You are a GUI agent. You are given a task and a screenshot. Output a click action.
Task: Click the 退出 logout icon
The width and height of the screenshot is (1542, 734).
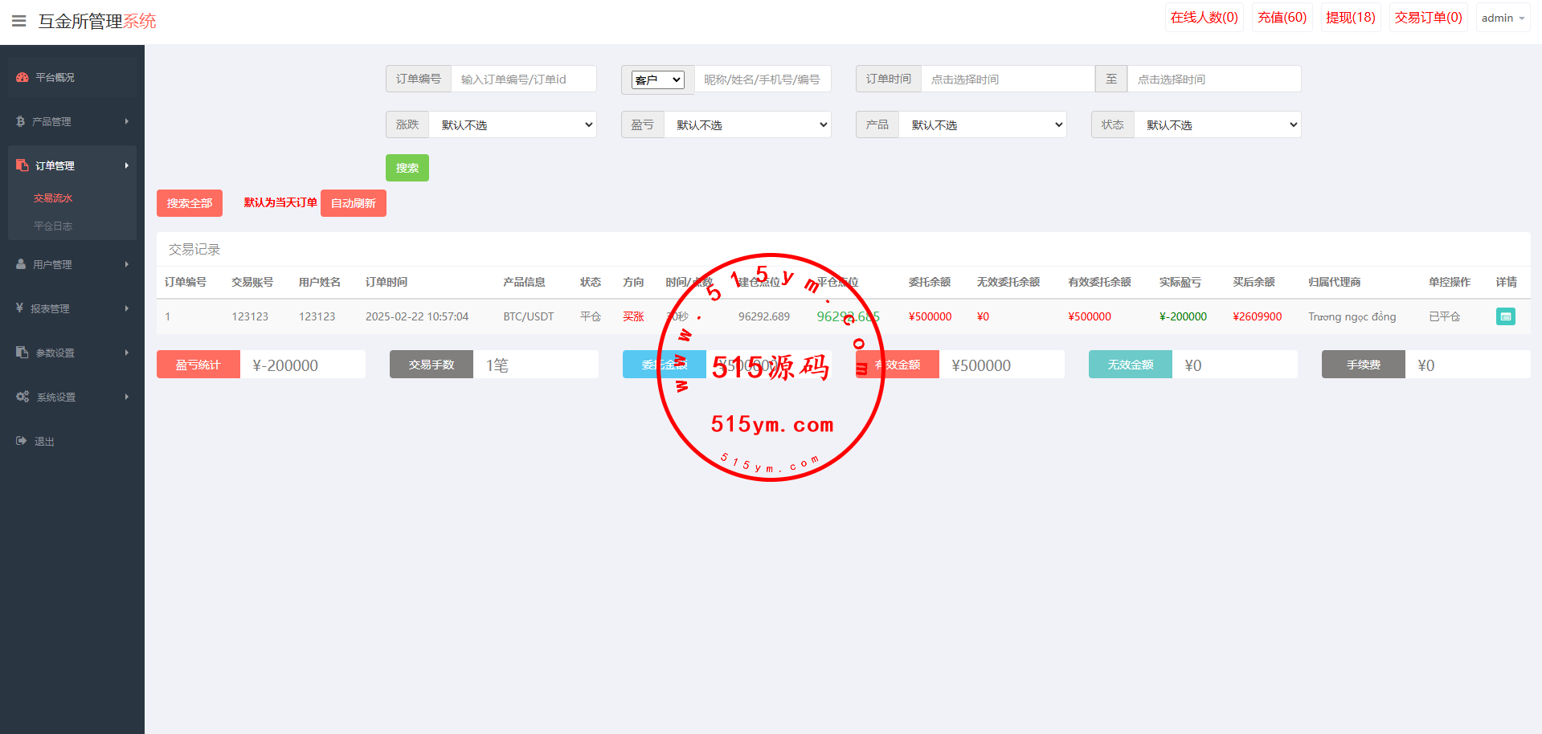point(21,441)
